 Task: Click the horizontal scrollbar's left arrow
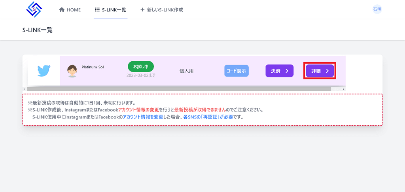(x=25, y=89)
